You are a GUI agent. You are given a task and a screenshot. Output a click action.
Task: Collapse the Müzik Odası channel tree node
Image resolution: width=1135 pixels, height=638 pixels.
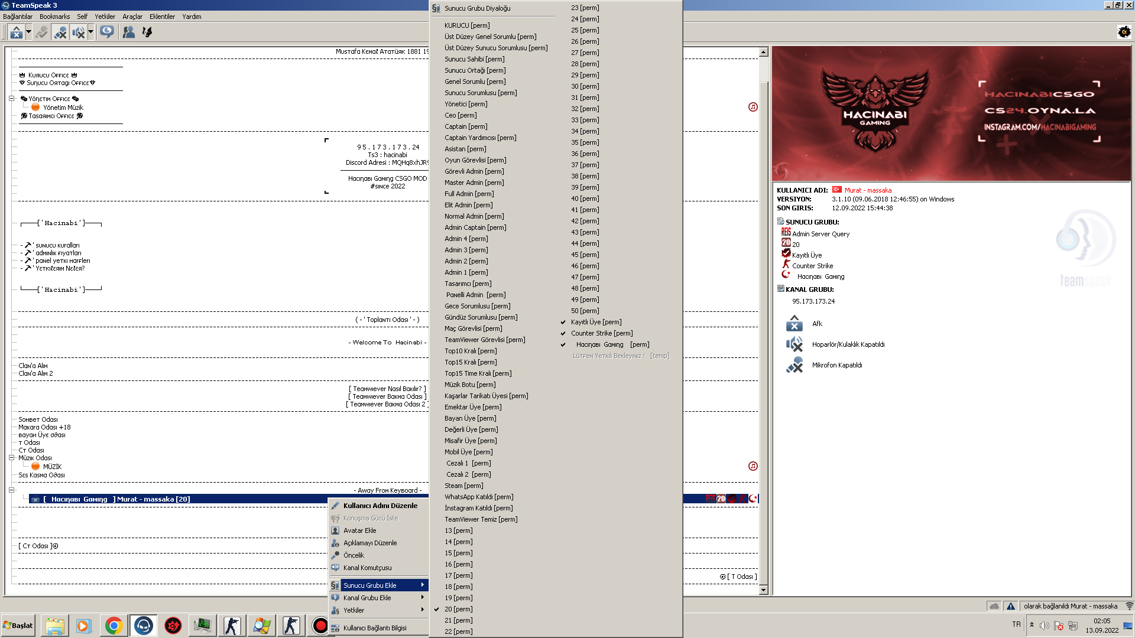tap(11, 458)
